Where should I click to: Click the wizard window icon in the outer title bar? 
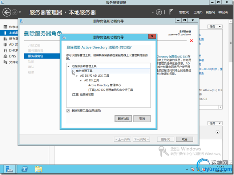point(22,21)
